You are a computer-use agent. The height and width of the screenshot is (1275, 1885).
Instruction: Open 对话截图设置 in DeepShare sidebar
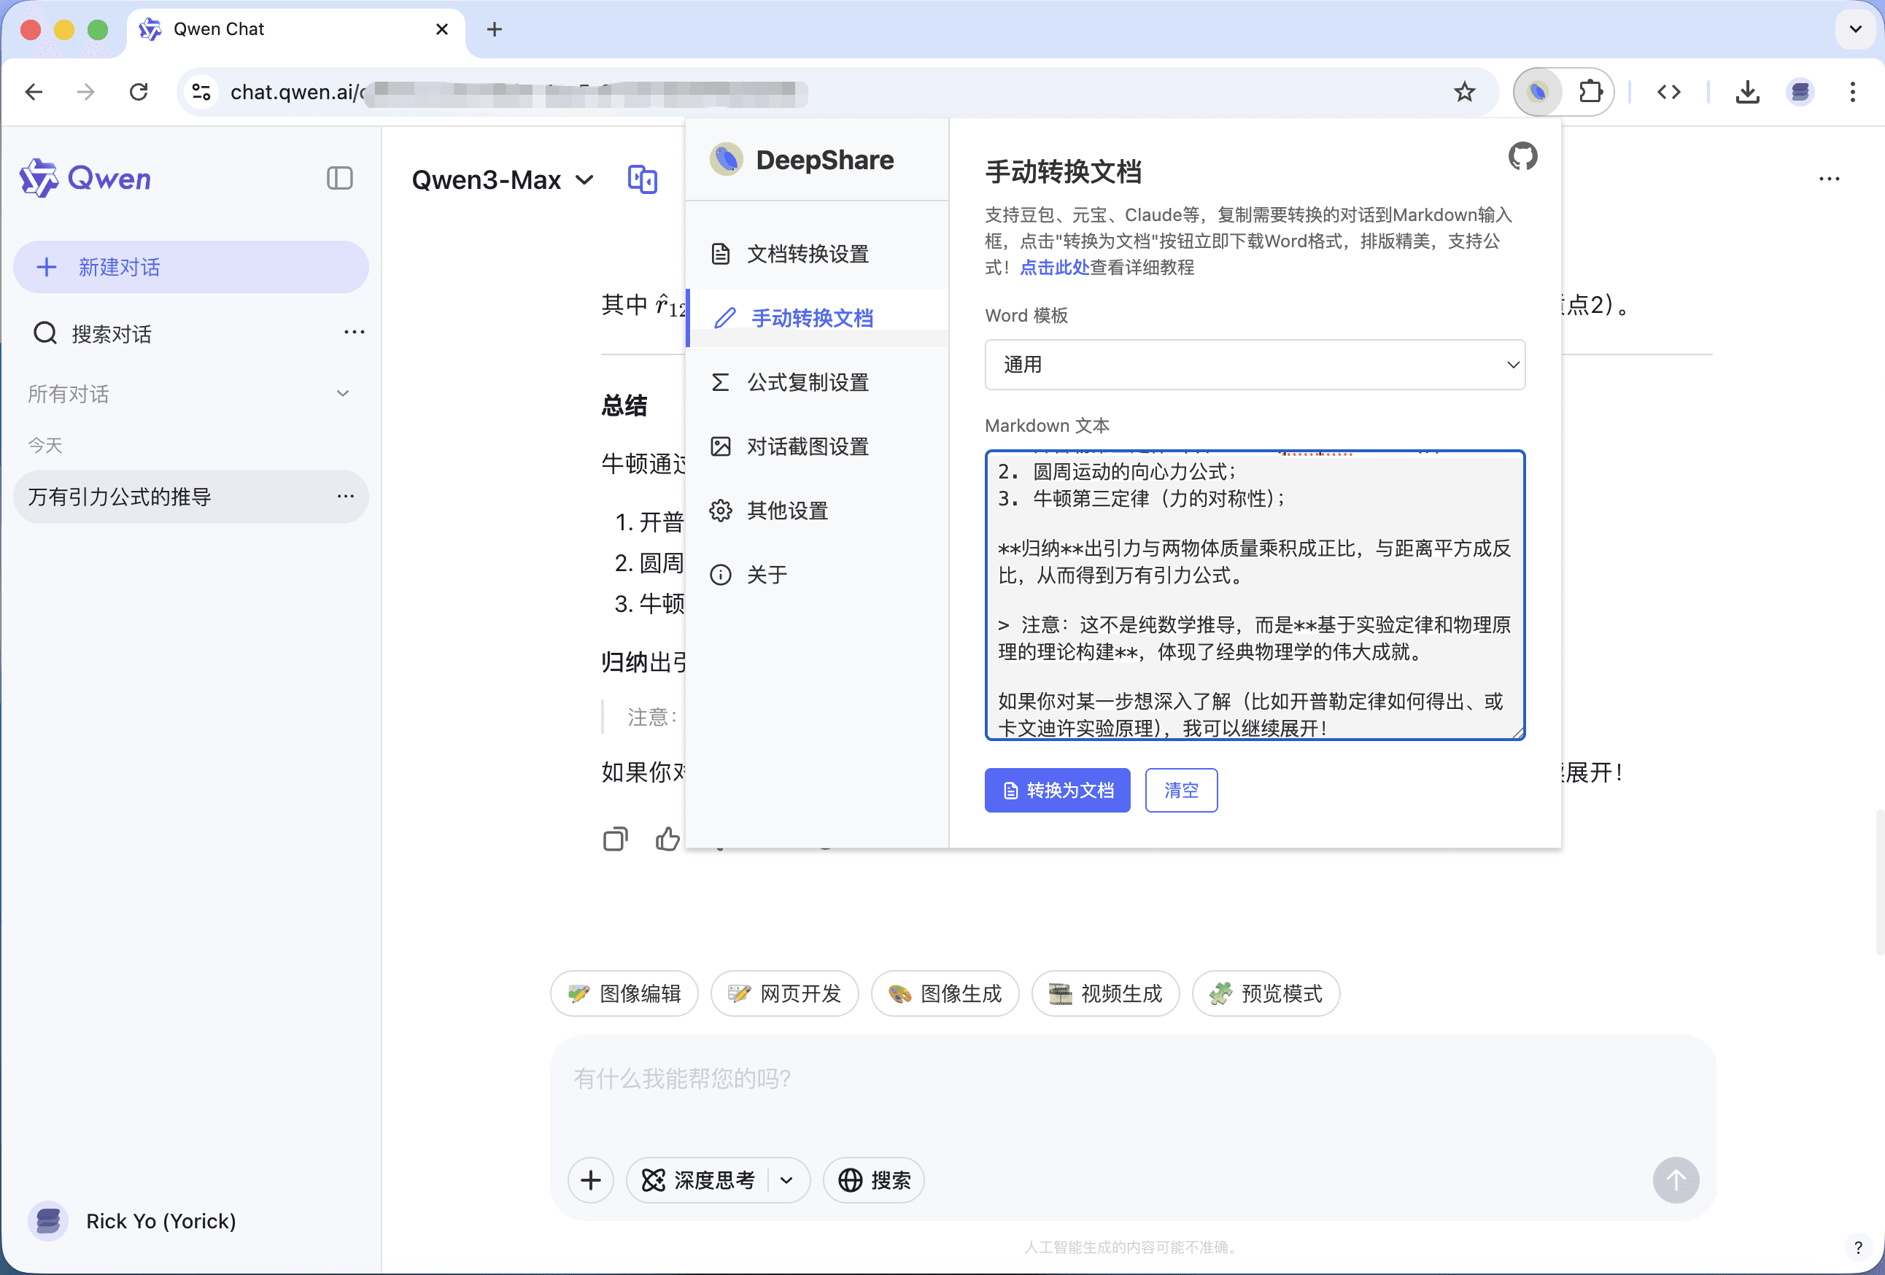808,446
